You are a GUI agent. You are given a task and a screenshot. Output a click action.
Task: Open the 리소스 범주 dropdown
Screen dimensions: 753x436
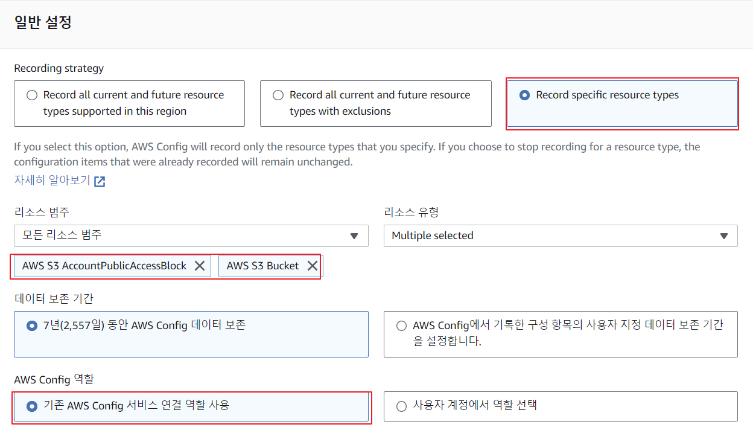pos(191,236)
